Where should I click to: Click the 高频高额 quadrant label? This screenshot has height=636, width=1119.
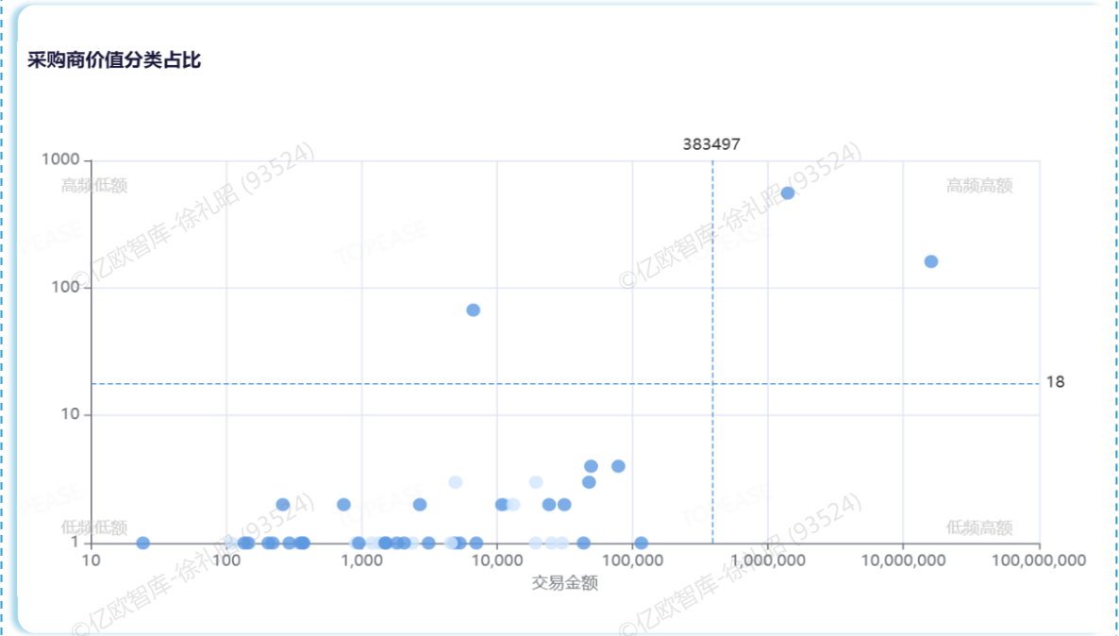coord(979,186)
